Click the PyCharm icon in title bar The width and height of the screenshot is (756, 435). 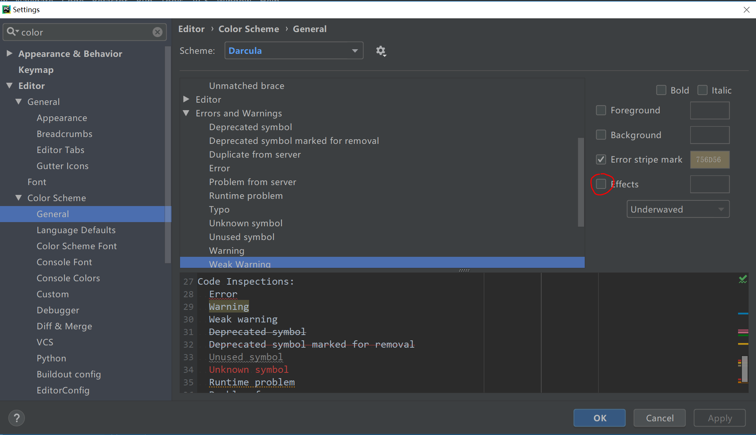(x=6, y=10)
